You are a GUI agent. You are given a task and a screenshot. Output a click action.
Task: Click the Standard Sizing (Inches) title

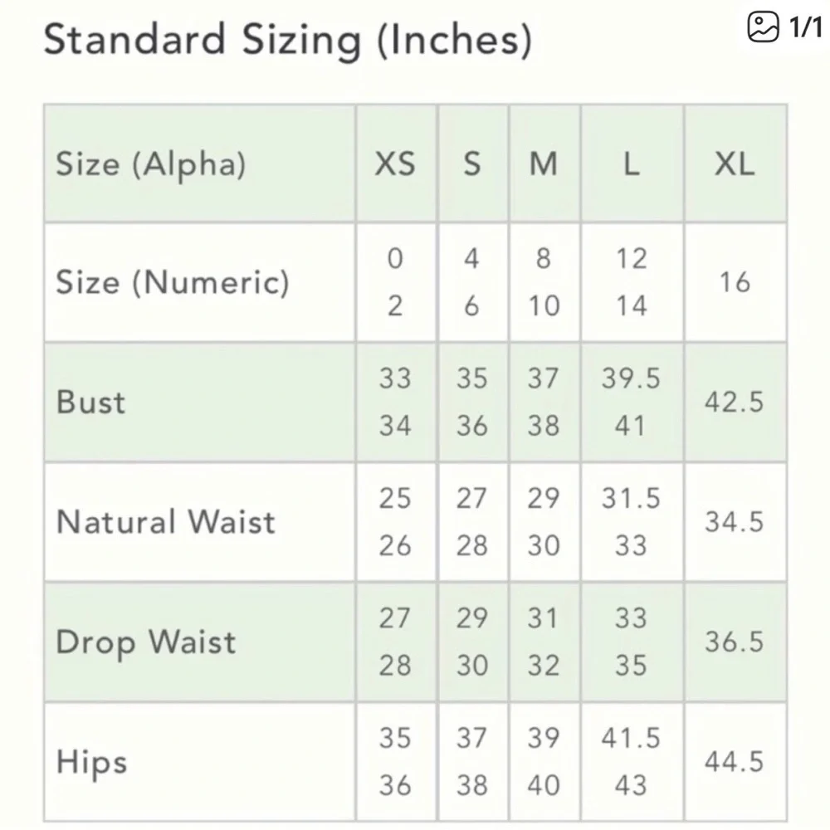[x=287, y=41]
